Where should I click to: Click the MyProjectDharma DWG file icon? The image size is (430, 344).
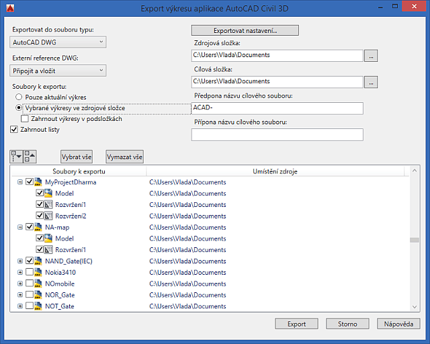tap(39, 182)
